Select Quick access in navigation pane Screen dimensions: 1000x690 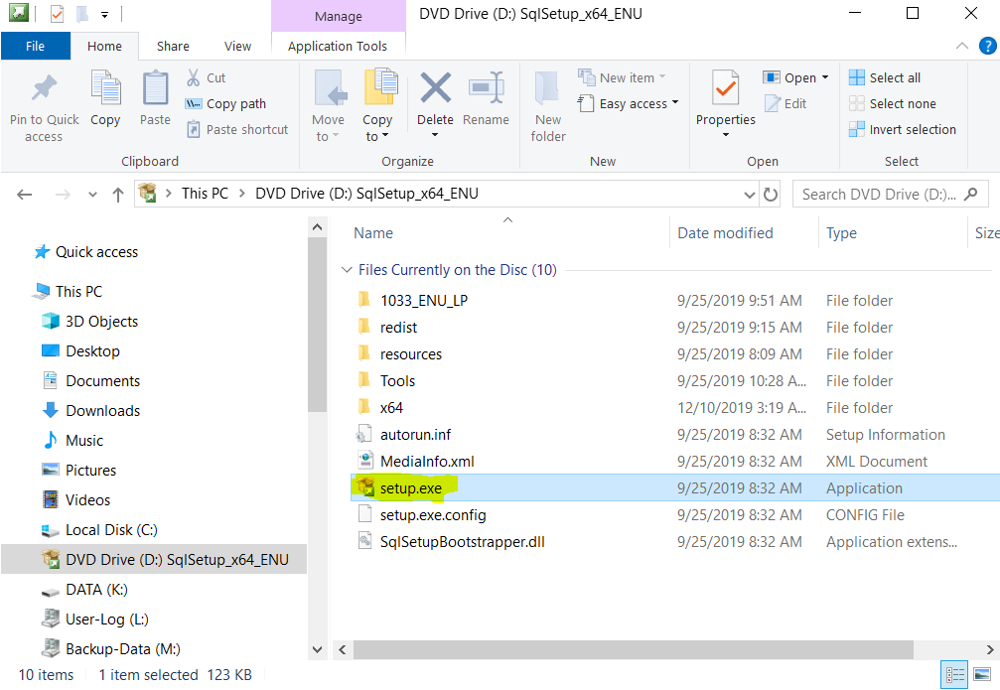pos(96,252)
